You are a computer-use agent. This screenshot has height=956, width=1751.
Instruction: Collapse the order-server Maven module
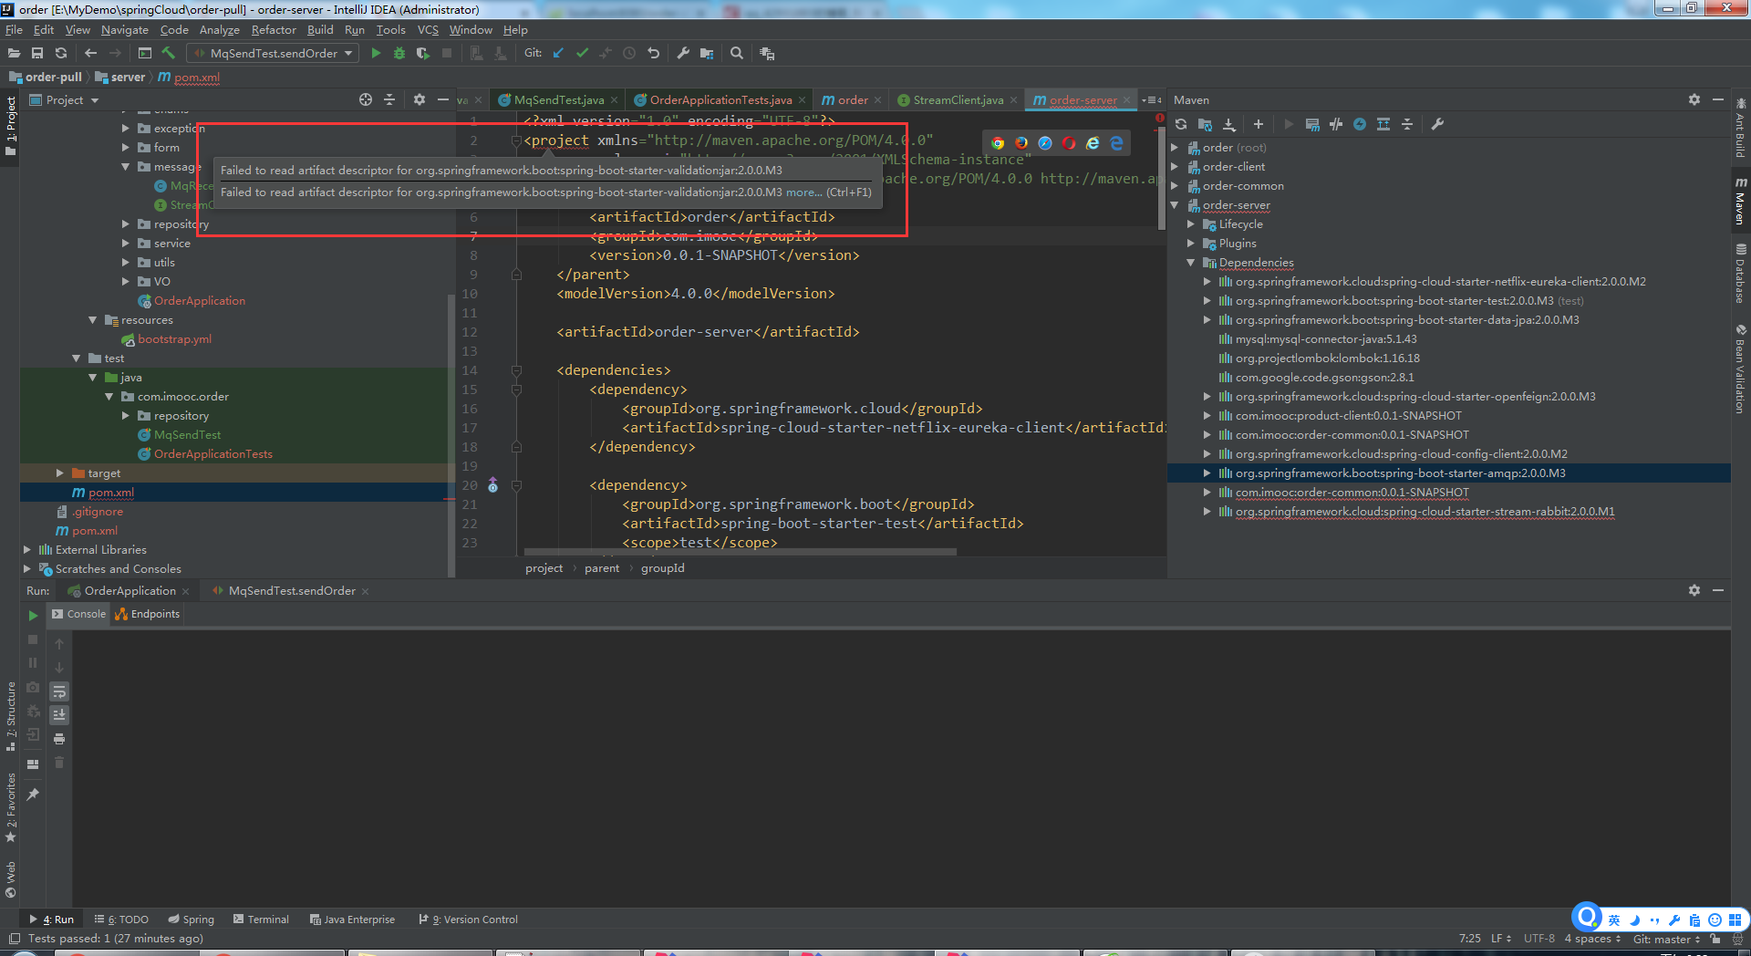[x=1176, y=205]
